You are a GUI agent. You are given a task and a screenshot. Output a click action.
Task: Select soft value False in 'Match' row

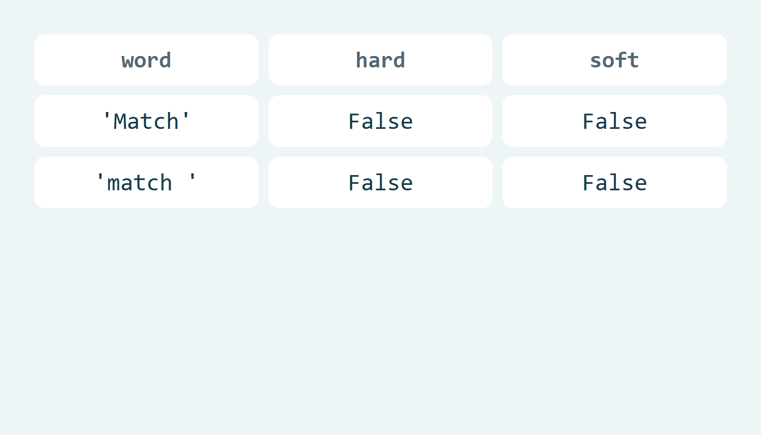click(x=614, y=121)
